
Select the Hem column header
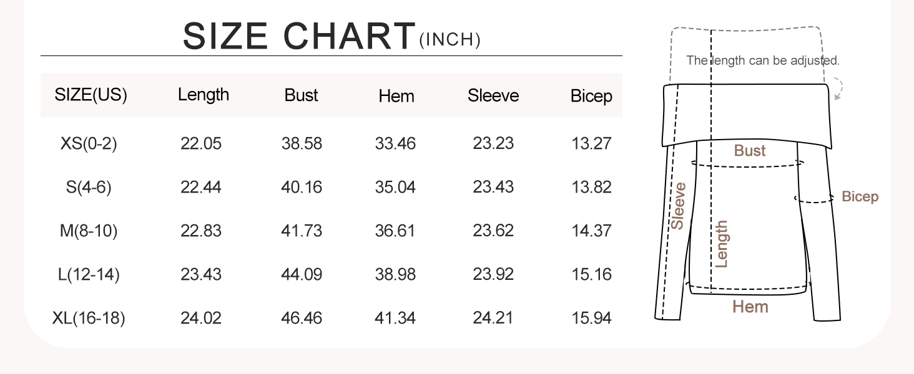coord(396,96)
